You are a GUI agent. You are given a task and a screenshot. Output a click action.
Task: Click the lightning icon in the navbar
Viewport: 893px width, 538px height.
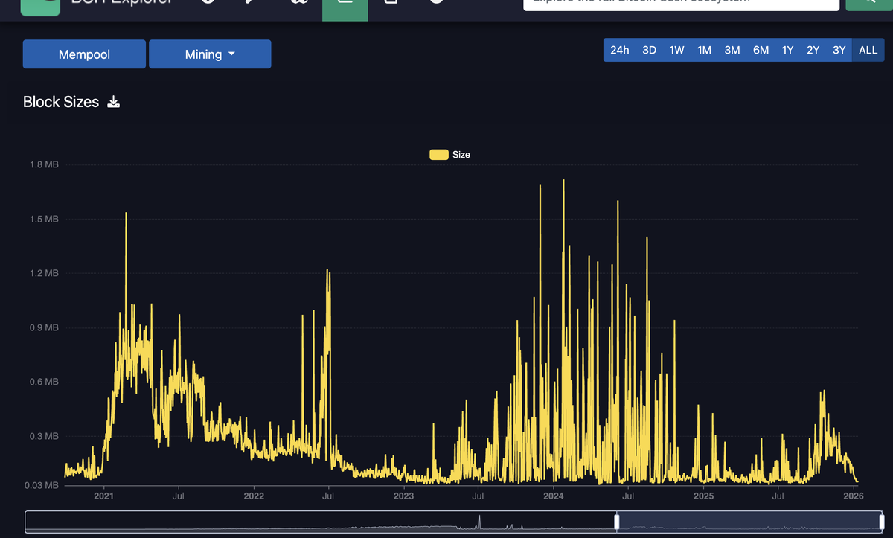(252, 4)
